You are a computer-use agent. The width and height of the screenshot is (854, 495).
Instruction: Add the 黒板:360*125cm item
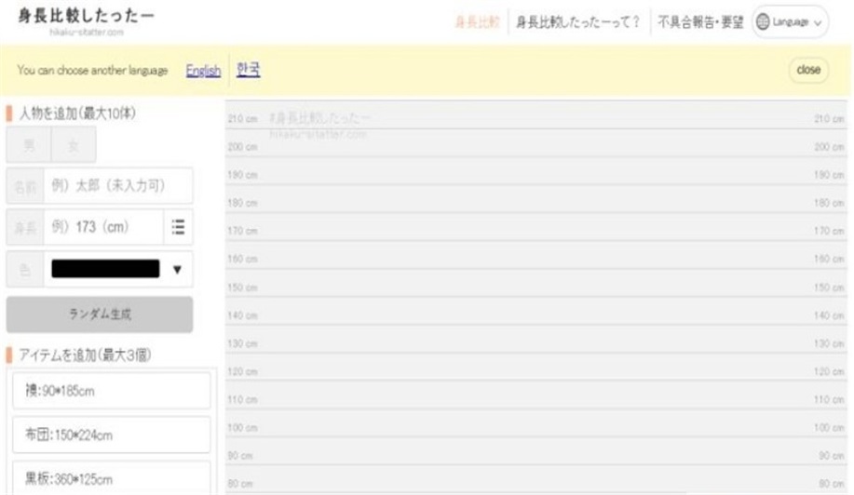point(112,478)
